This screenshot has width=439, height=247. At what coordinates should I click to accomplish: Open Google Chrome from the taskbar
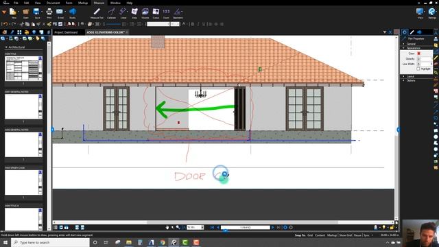(163, 242)
